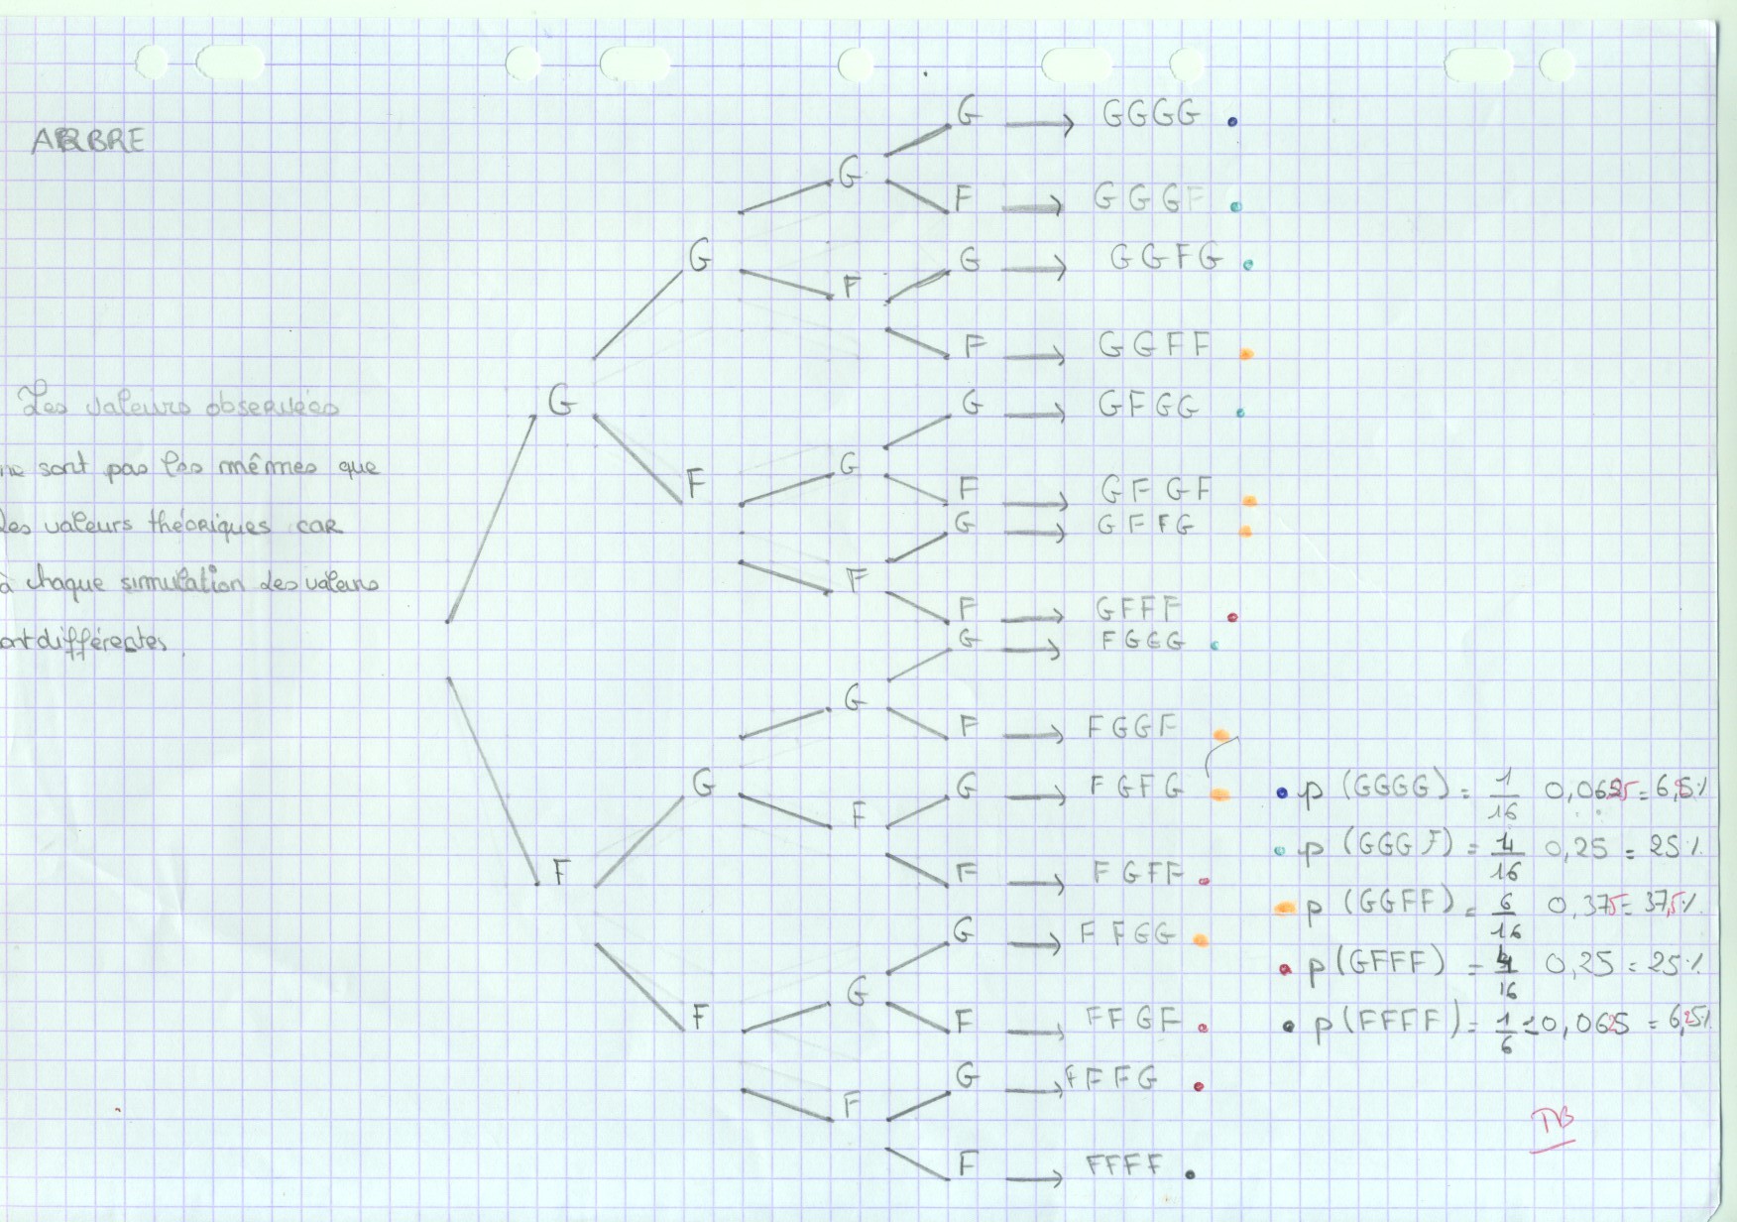This screenshot has height=1222, width=1737.
Task: Click the p(FFFF) probability label
Action: [1383, 1024]
